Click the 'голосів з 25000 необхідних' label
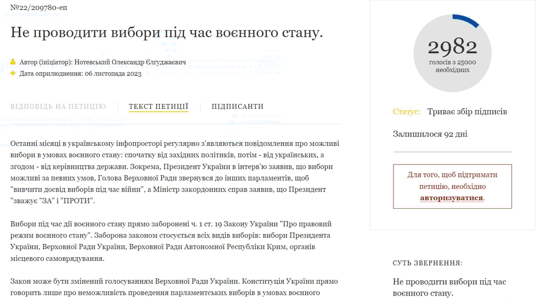The width and height of the screenshot is (558, 298). (x=452, y=66)
